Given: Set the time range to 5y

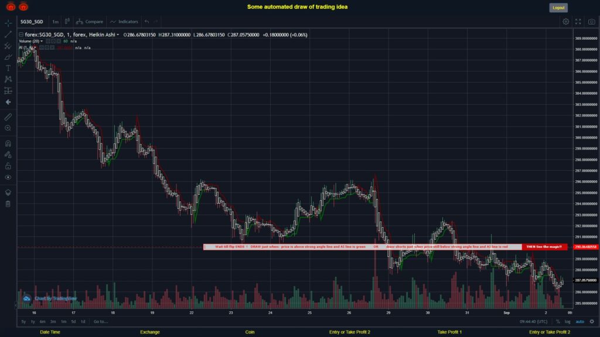Looking at the screenshot, I should (23, 322).
